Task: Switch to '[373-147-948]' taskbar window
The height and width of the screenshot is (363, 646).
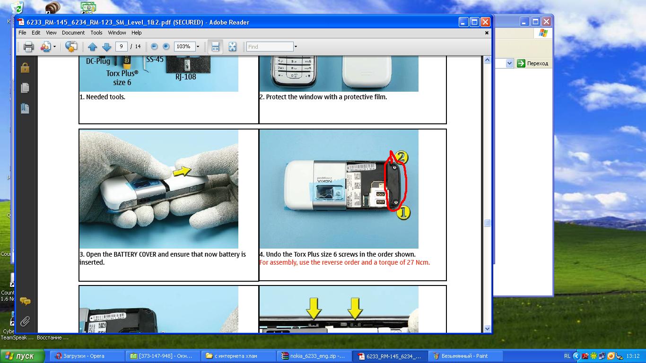Action: click(162, 356)
